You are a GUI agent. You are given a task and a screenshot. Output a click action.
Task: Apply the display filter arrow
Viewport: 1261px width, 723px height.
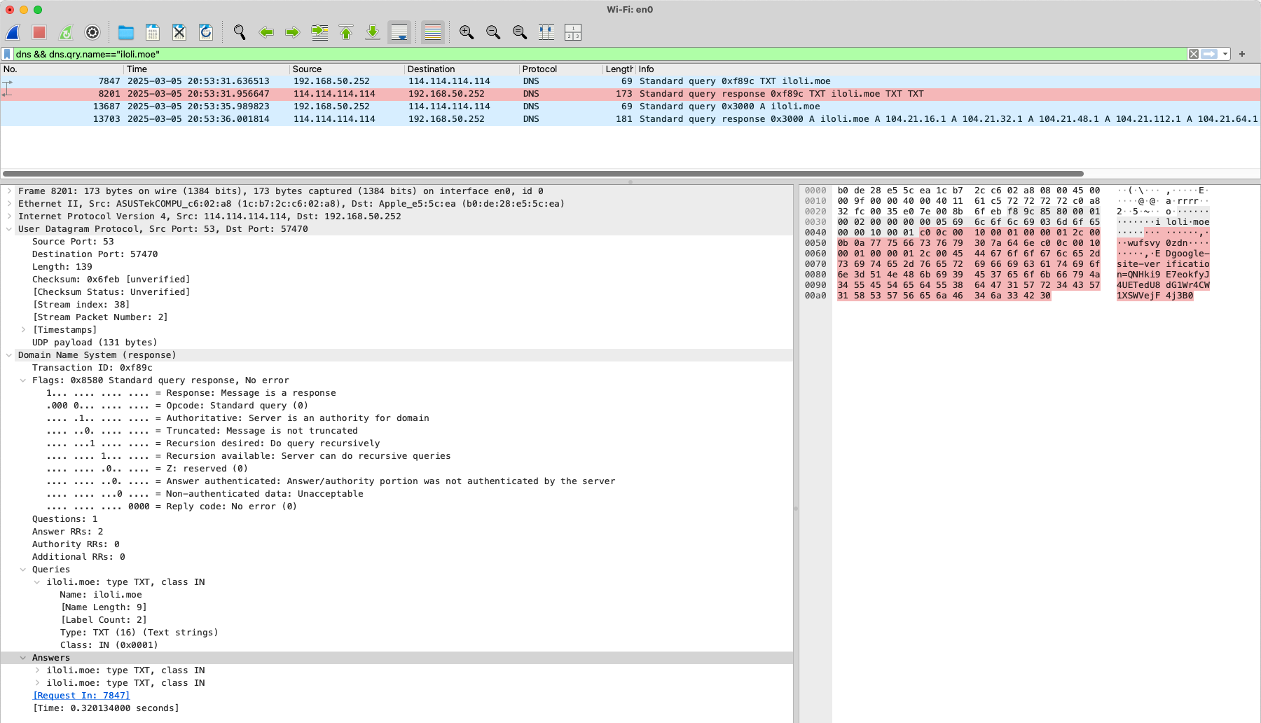(1210, 54)
